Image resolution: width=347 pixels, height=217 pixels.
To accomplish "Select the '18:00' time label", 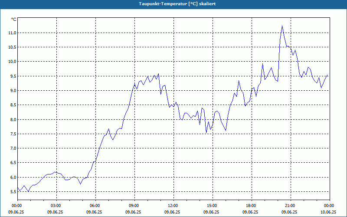I will (x=252, y=206).
